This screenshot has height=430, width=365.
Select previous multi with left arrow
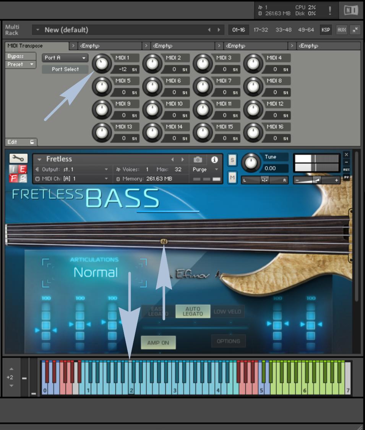[209, 30]
